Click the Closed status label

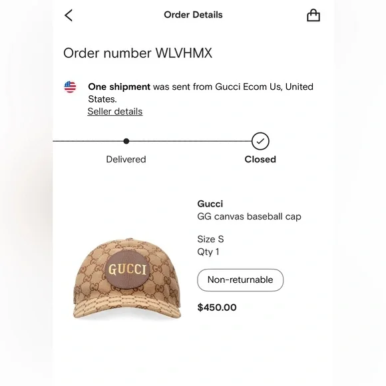click(x=260, y=159)
